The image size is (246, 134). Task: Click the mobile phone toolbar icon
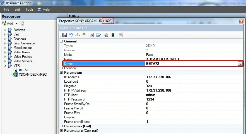(113, 35)
